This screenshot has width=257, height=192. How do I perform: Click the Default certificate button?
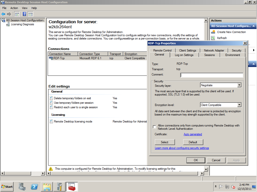[193, 142]
